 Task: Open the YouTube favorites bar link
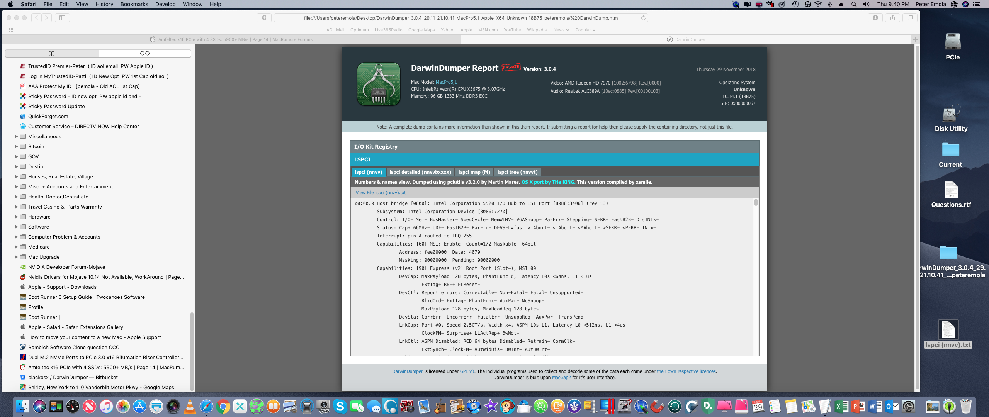512,30
